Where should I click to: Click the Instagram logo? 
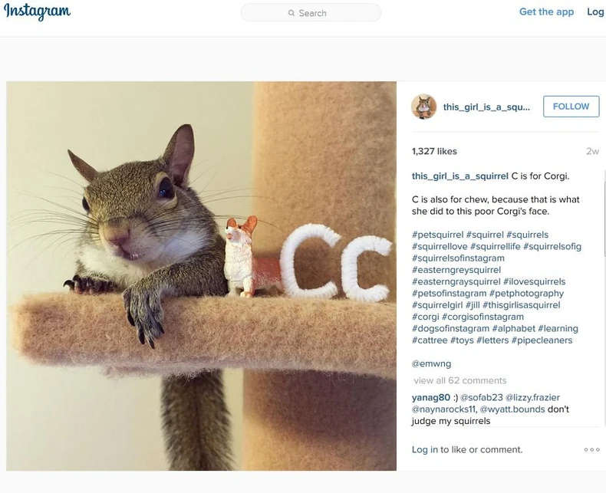[37, 12]
